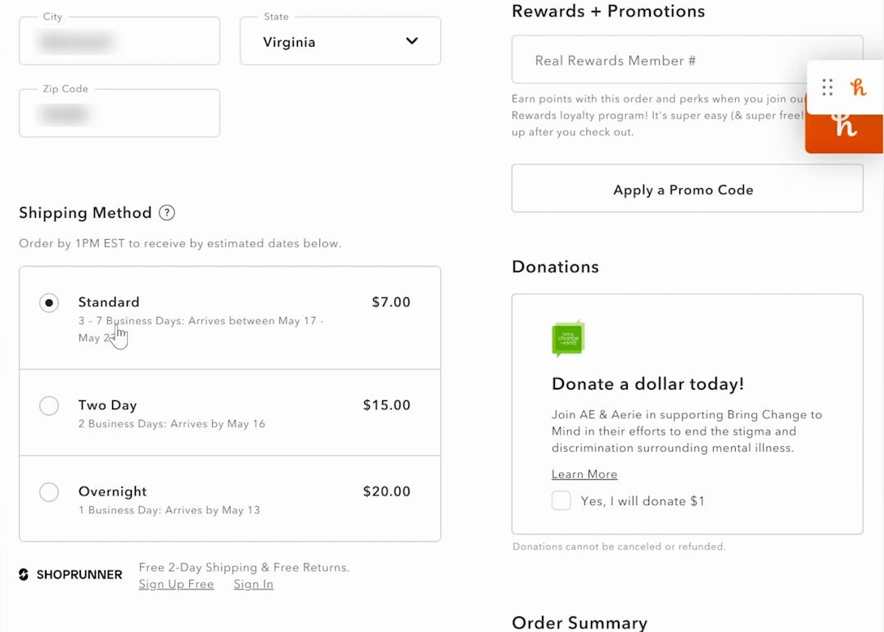Open the State dropdown
Image resolution: width=884 pixels, height=632 pixels.
340,41
